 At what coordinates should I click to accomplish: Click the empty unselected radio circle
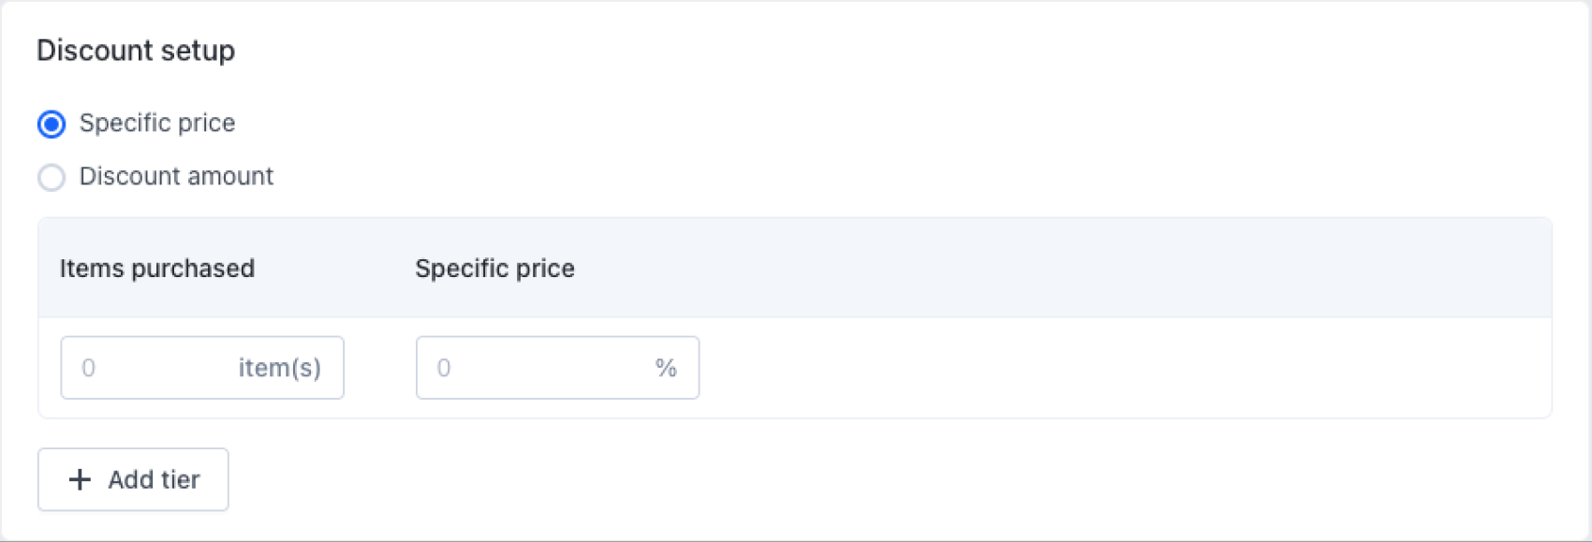point(52,177)
